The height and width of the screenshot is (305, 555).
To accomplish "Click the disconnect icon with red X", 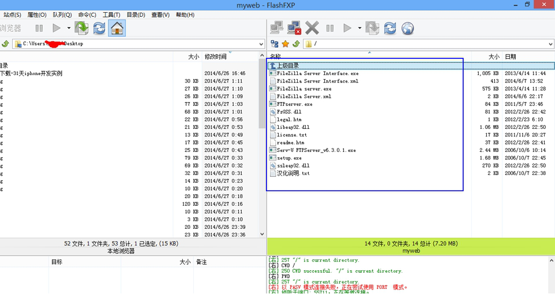I will coord(294,28).
